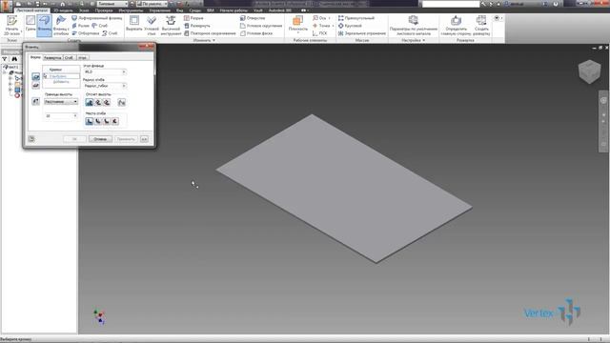
Task: Select the Грань (Face) tool
Action: point(30,24)
